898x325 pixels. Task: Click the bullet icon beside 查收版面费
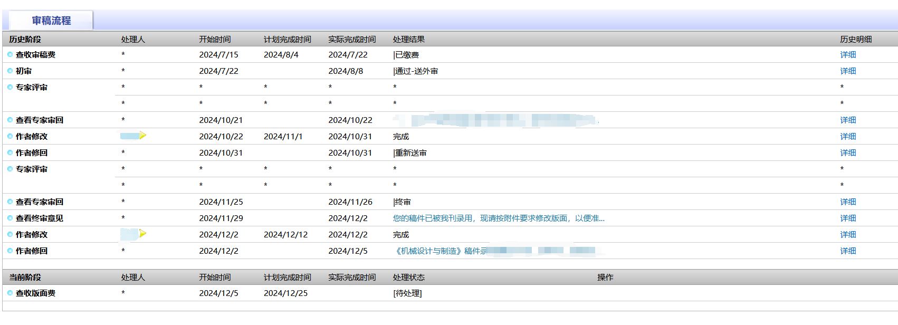pos(10,293)
